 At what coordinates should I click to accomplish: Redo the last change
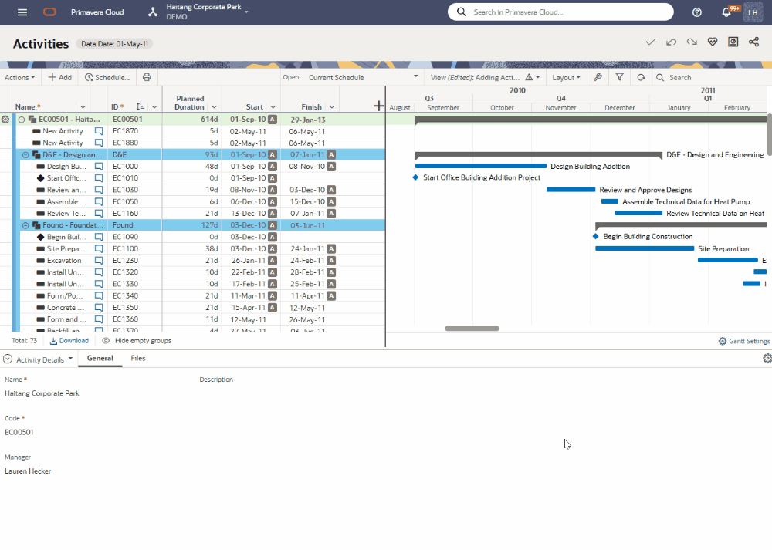coord(692,42)
